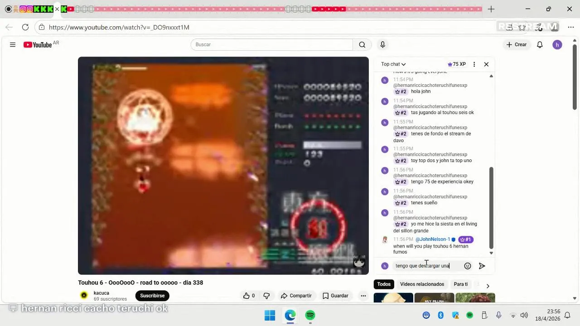Click the '69 suscriptores' text

[x=110, y=299]
